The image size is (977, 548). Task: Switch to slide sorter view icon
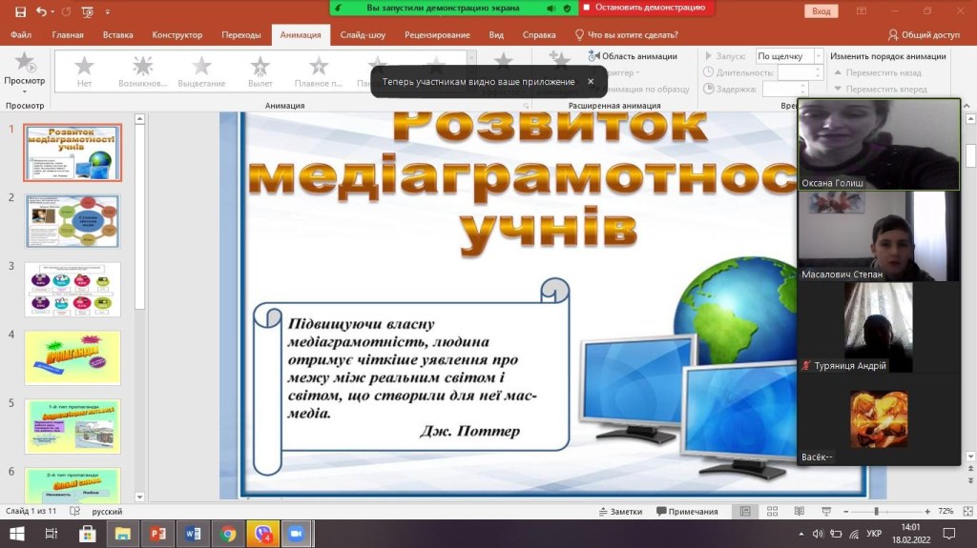(770, 512)
